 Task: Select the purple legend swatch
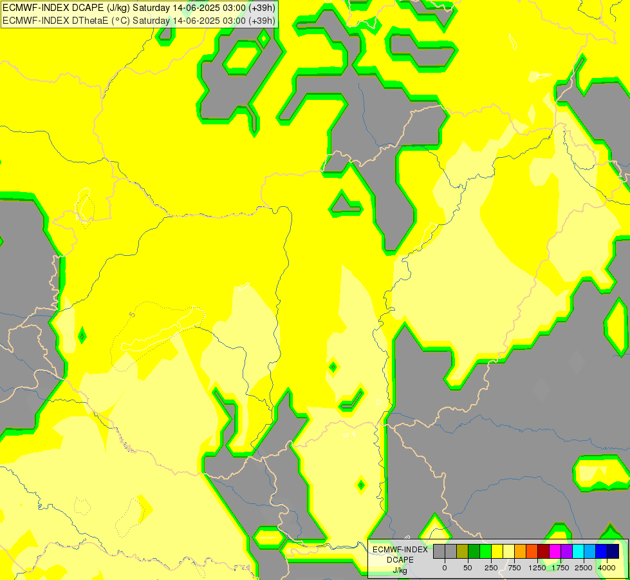pos(566,551)
